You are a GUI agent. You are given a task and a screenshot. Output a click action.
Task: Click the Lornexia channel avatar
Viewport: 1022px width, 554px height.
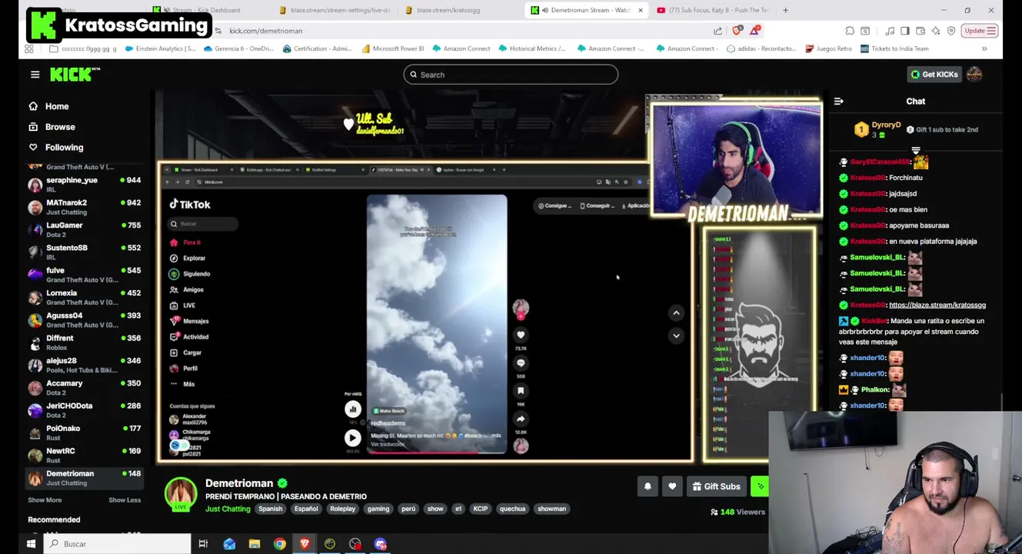point(35,297)
